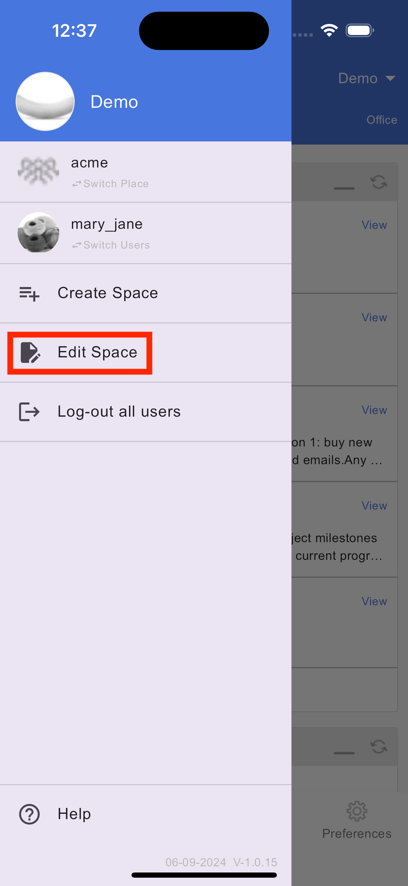Collapse the upper panel with minus bar

(x=344, y=188)
